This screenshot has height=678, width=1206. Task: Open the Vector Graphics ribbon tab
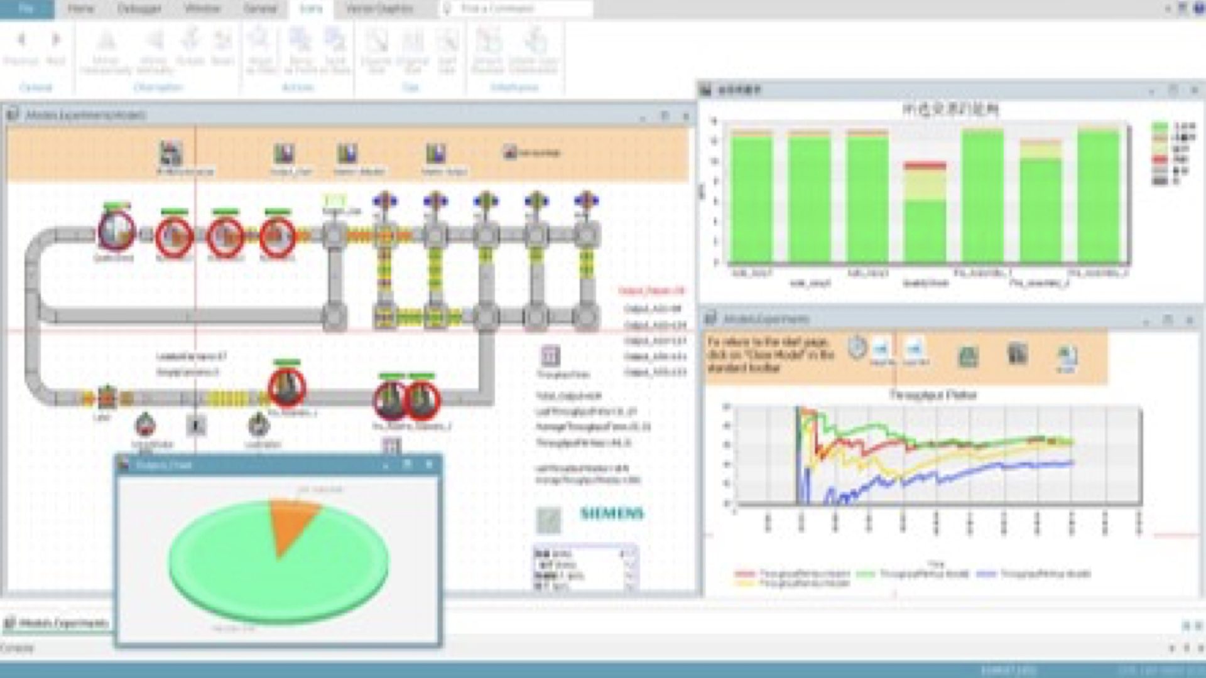[x=379, y=9]
